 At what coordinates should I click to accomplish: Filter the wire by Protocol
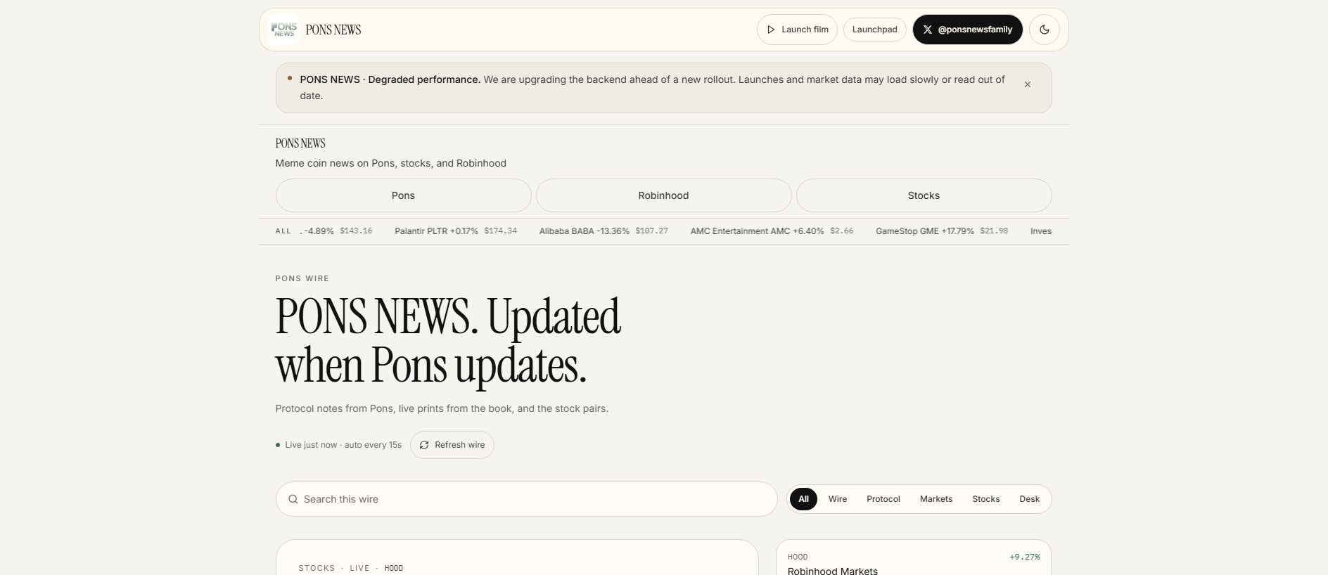coord(883,499)
